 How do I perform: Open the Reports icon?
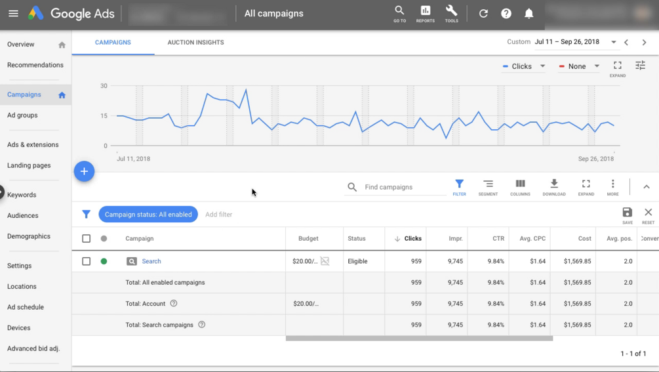tap(426, 14)
